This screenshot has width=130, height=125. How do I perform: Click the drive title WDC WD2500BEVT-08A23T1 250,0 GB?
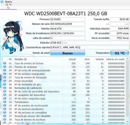point(66,14)
